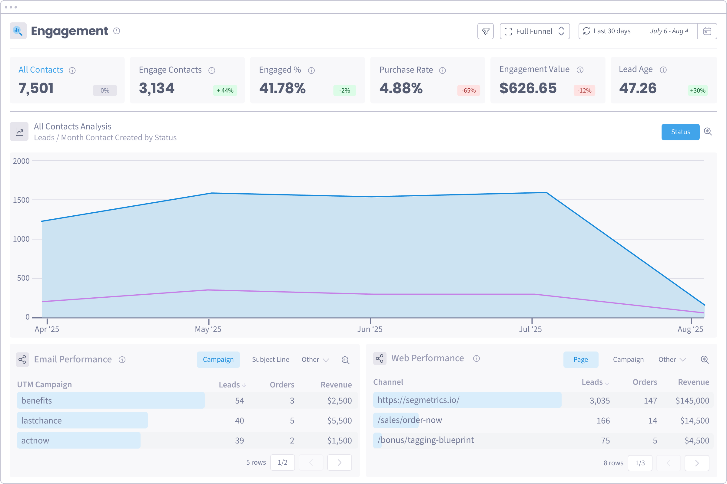
Task: Select the All Contacts metric card
Action: pos(67,80)
